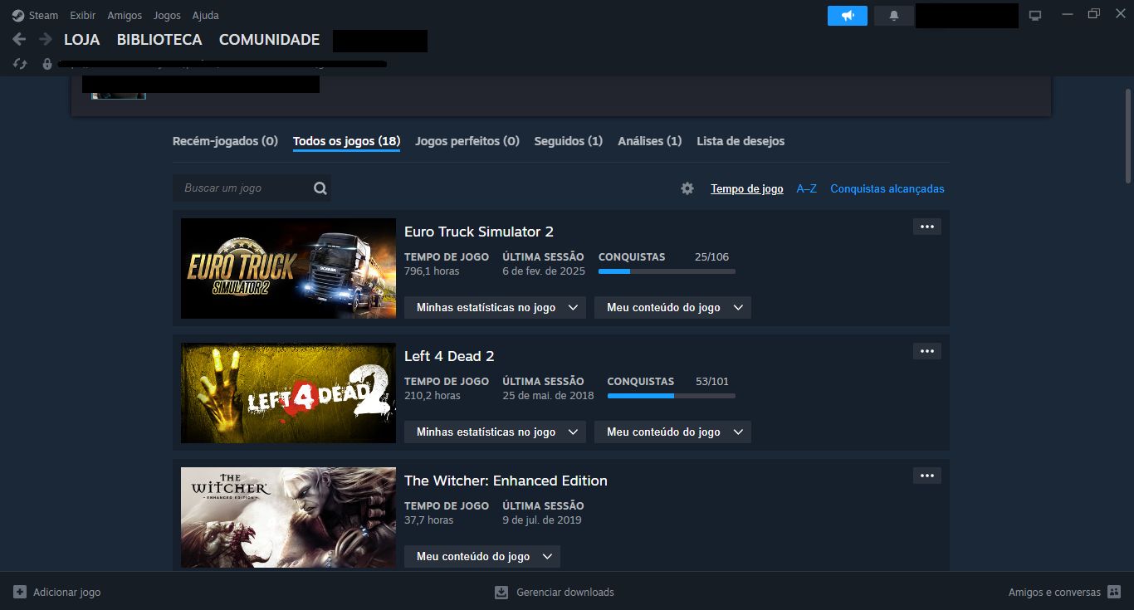Expand Left 4 Dead 2 Meu conteúdo
Image resolution: width=1134 pixels, height=610 pixels.
(x=672, y=432)
